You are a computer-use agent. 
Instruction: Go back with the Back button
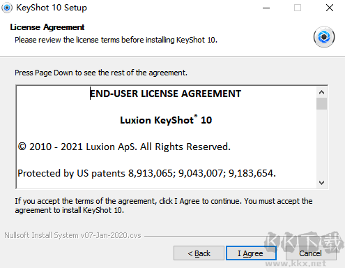point(199,253)
